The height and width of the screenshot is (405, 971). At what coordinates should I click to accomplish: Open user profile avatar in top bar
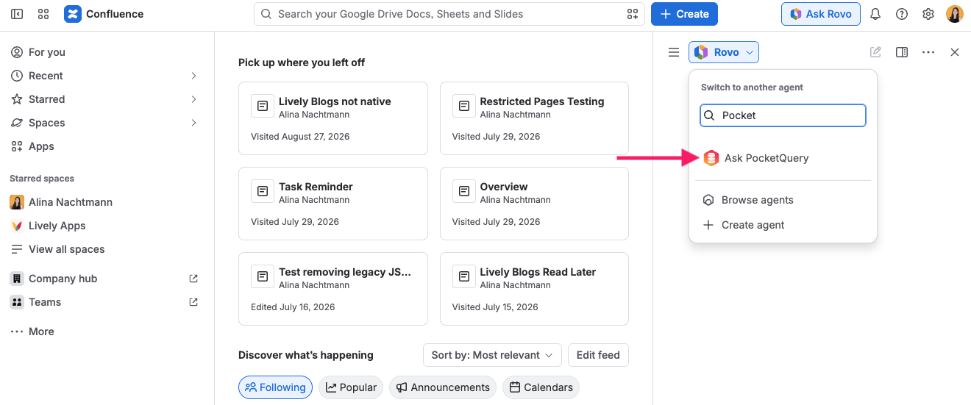pos(955,14)
